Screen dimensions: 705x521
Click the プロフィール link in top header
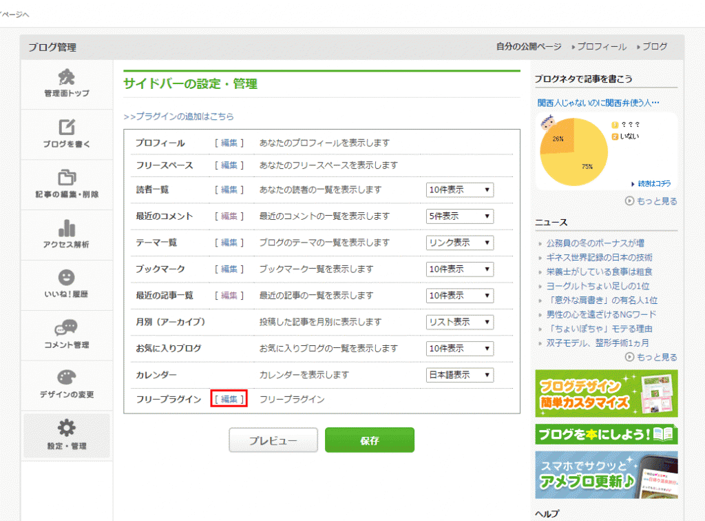coord(601,47)
